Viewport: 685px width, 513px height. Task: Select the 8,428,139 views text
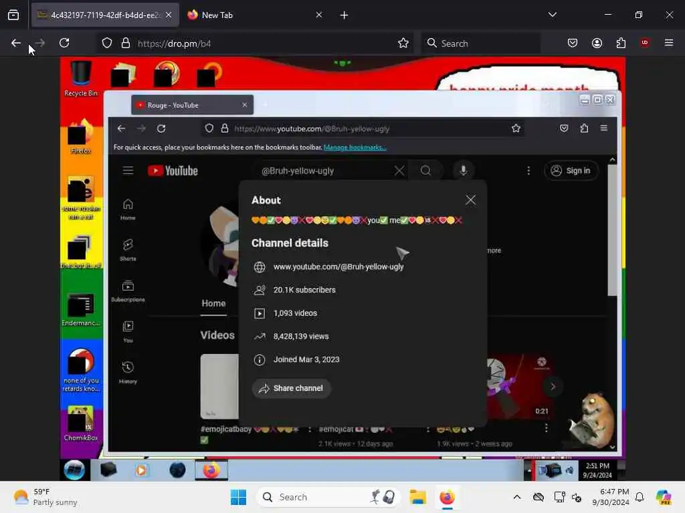click(x=300, y=336)
